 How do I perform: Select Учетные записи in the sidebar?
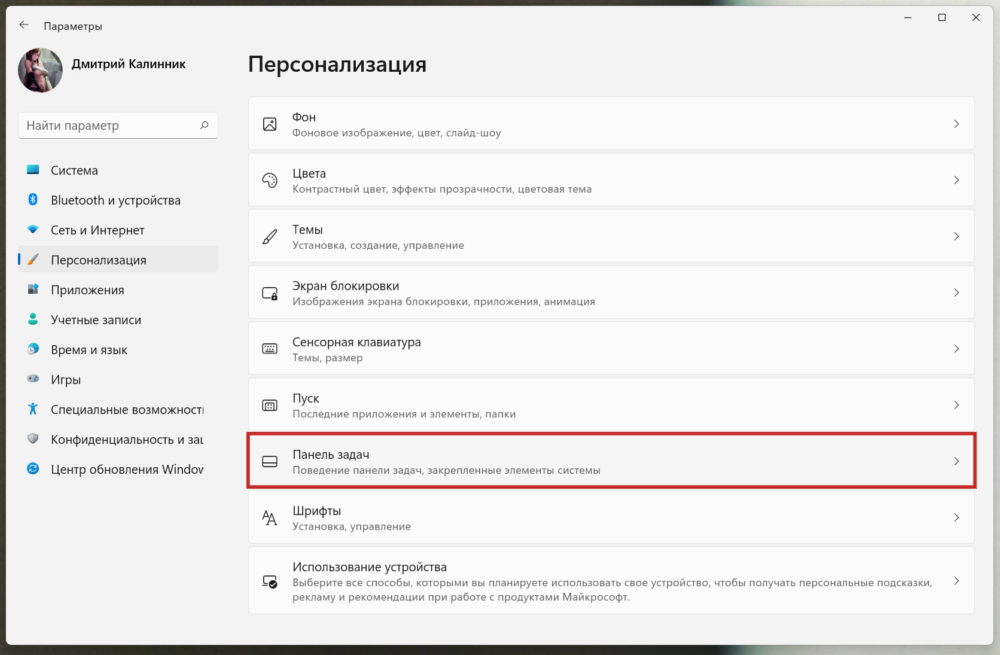pyautogui.click(x=96, y=320)
